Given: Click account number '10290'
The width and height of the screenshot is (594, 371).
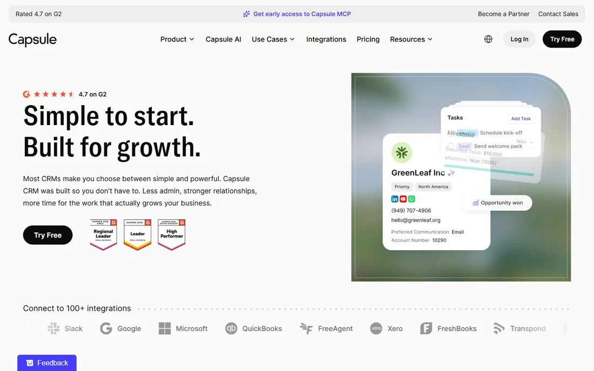Looking at the screenshot, I should (x=439, y=240).
